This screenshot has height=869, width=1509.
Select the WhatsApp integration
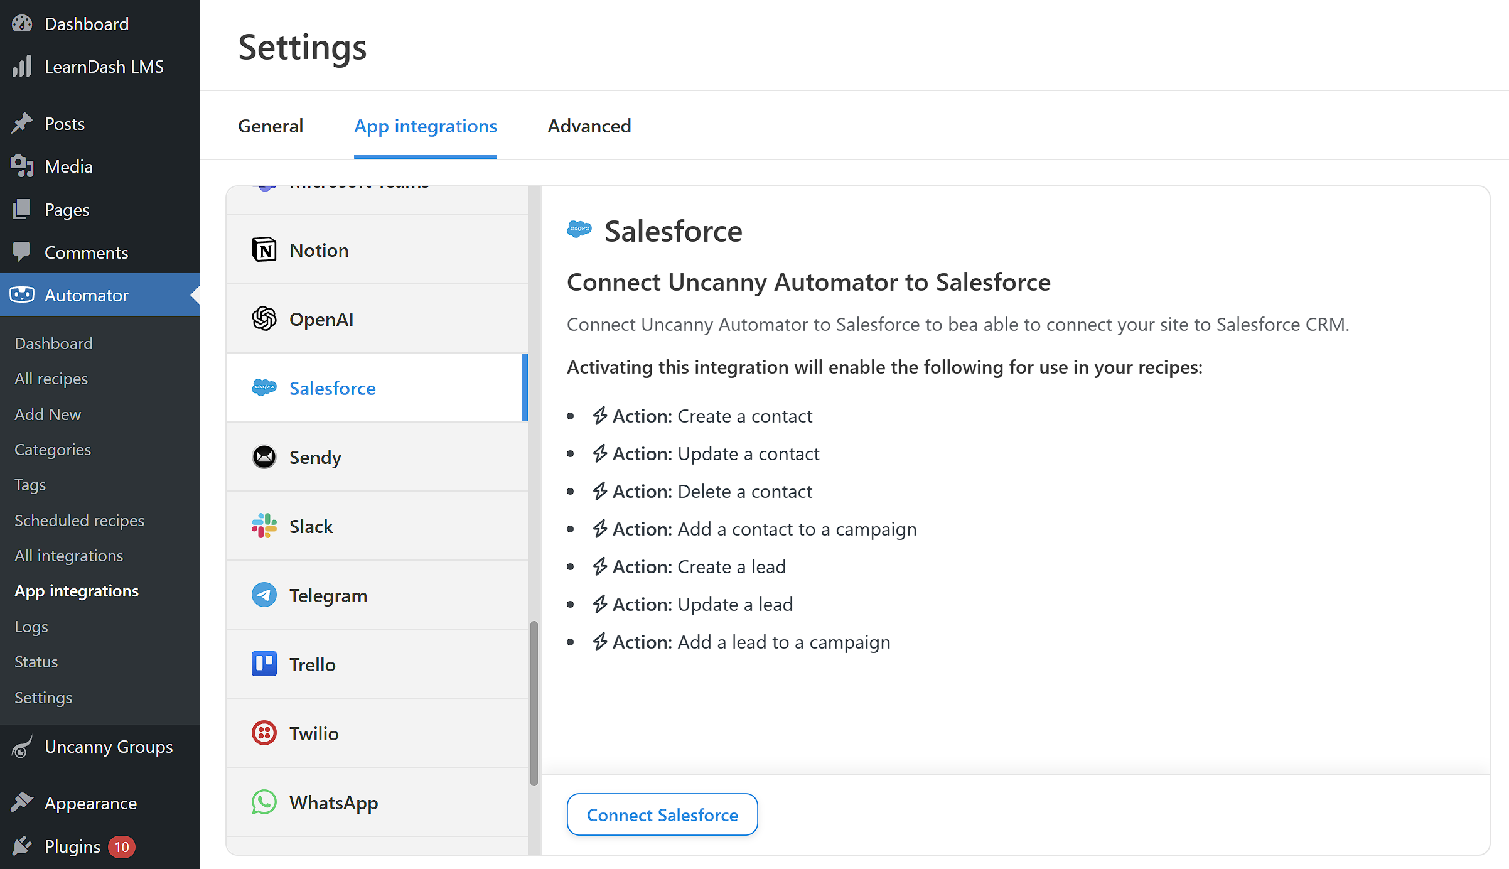[377, 802]
